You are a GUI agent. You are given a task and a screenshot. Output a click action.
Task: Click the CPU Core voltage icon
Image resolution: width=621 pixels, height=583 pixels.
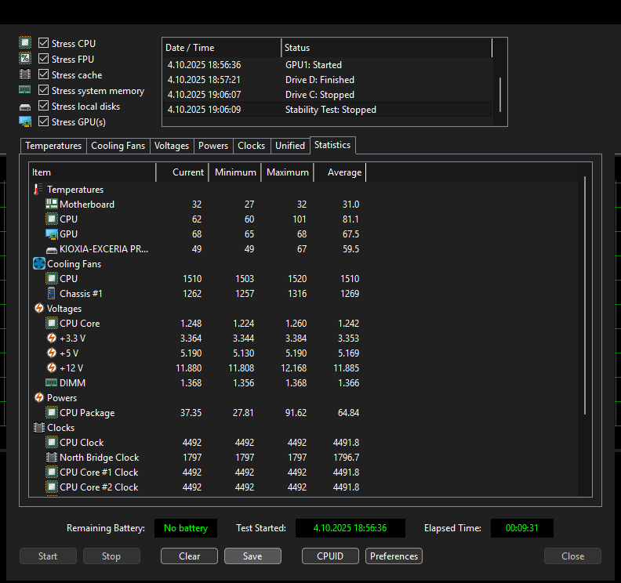pyautogui.click(x=52, y=323)
